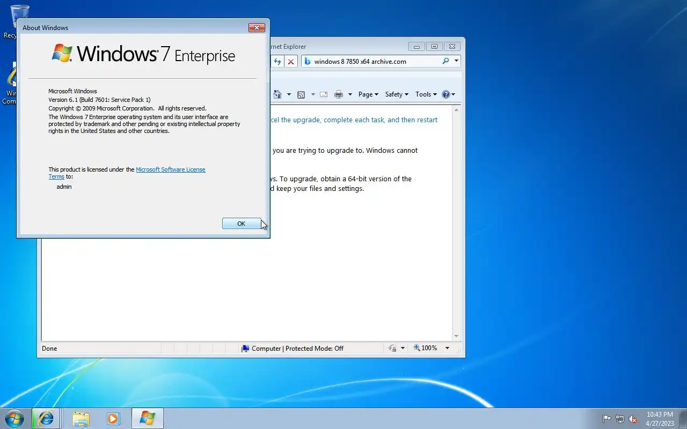Click the Print icon in command bar
The image size is (687, 429).
339,94
